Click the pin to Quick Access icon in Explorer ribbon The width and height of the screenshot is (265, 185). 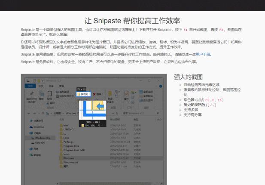[x=31, y=93]
